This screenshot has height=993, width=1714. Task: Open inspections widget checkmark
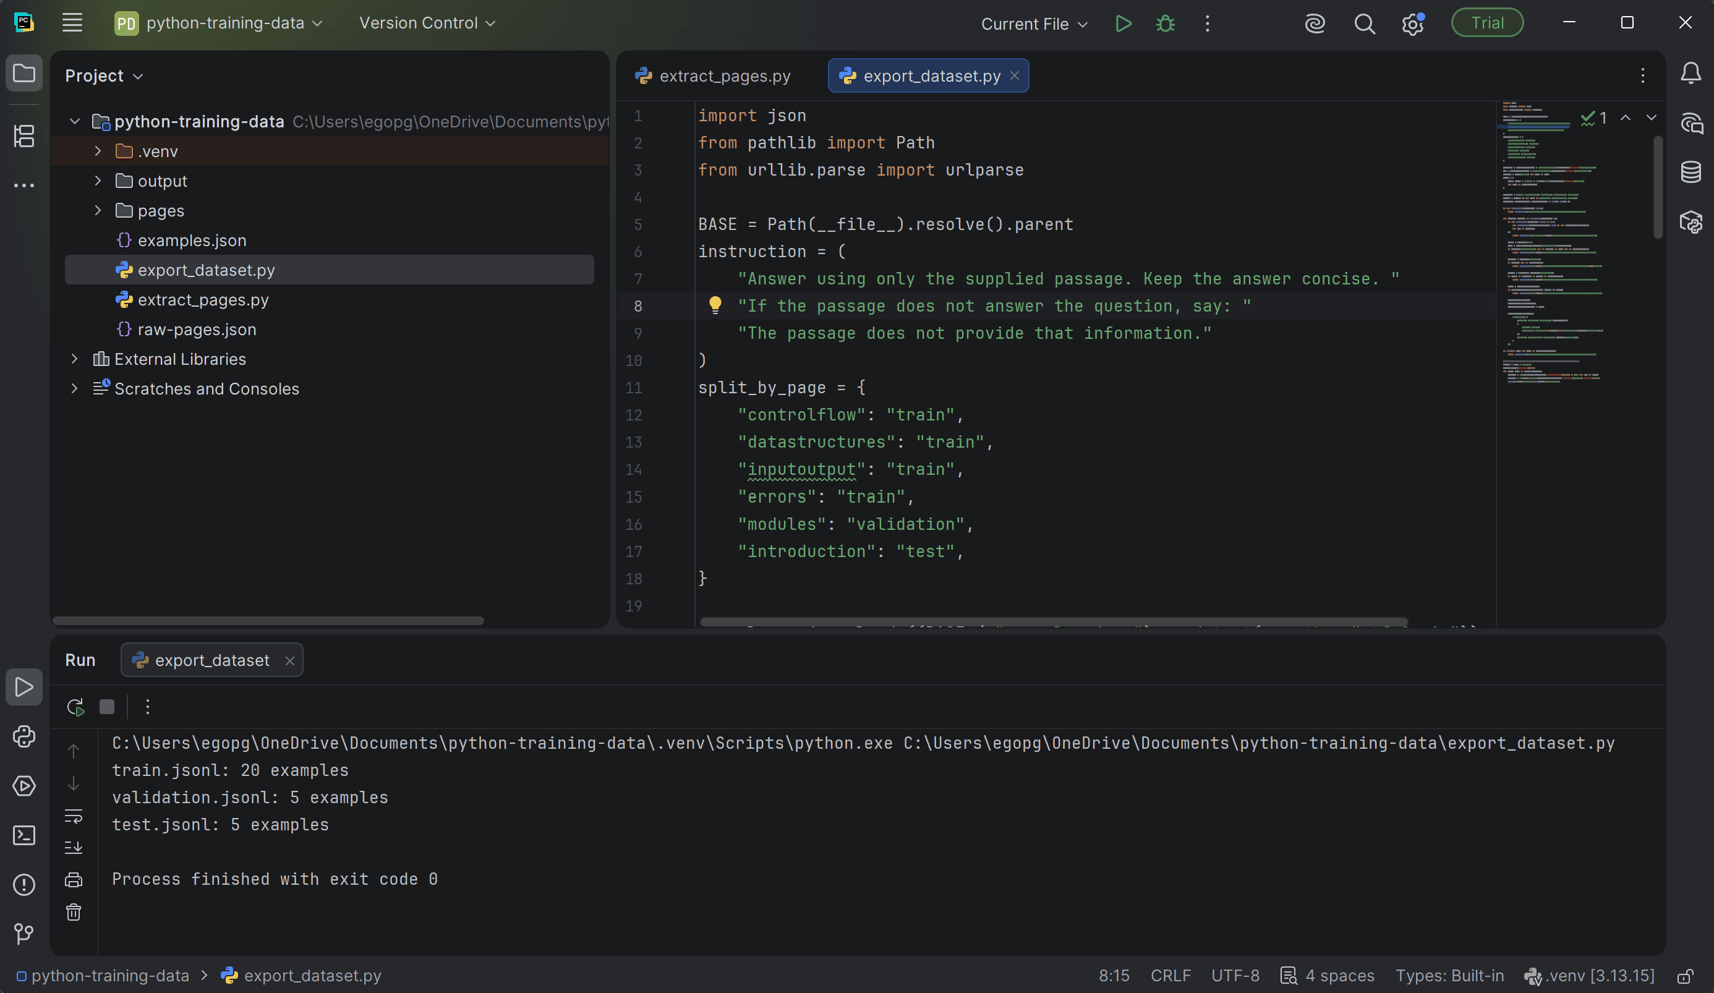[x=1593, y=117]
